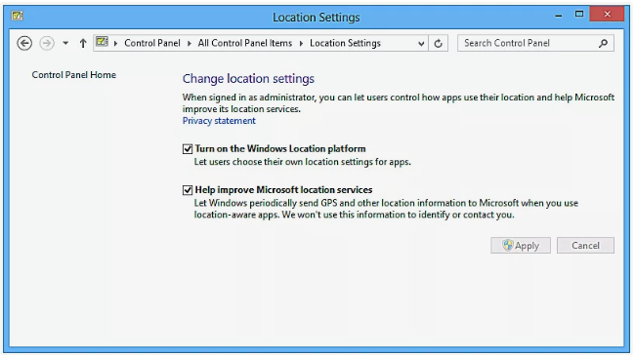Image resolution: width=635 pixels, height=355 pixels.
Task: Refresh the Location Settings page
Action: [439, 43]
